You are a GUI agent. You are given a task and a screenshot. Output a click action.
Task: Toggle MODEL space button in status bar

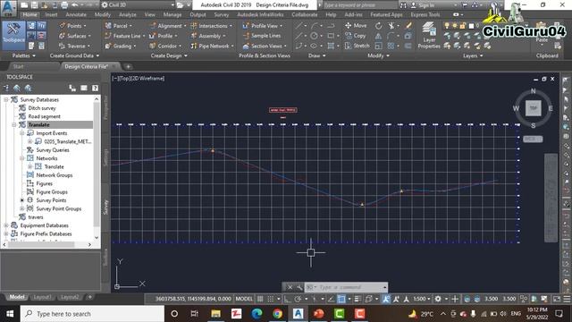[x=244, y=299]
